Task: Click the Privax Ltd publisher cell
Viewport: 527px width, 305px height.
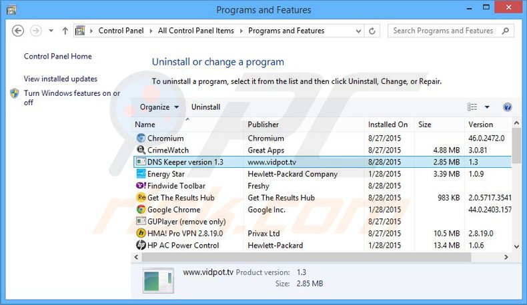Action: point(264,234)
